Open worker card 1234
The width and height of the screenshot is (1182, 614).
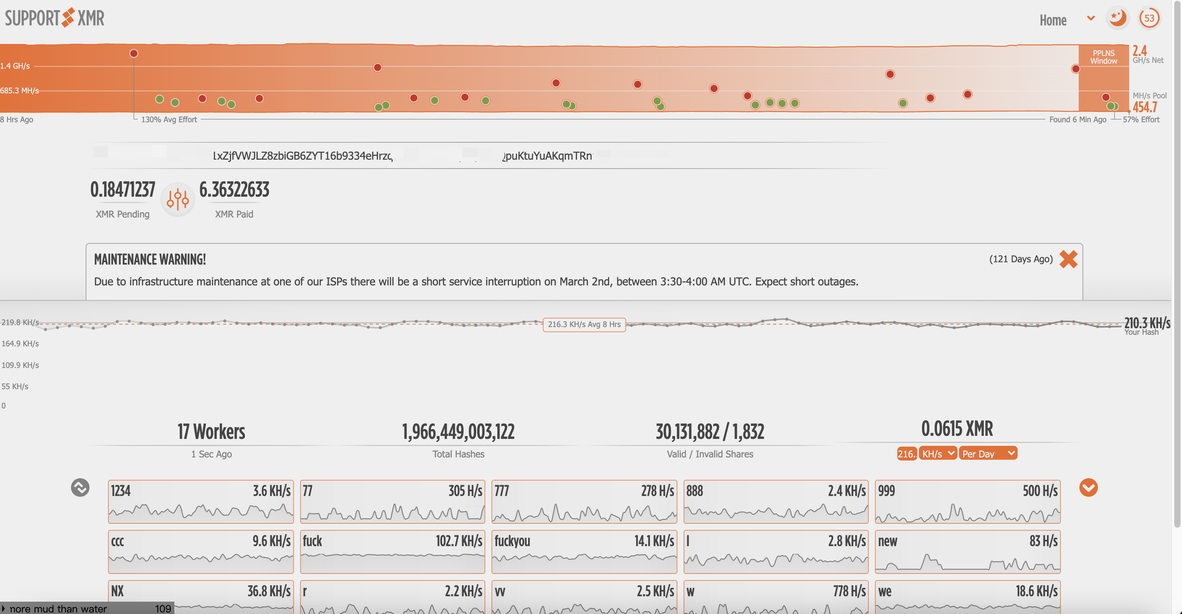tap(201, 501)
